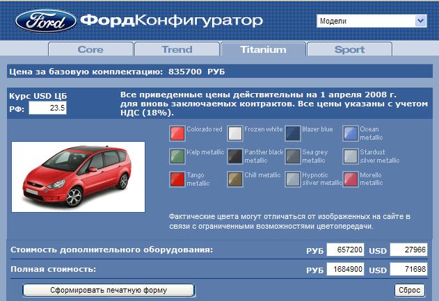The width and height of the screenshot is (439, 301).
Task: Click the Blazer blue label
Action: coord(317,129)
